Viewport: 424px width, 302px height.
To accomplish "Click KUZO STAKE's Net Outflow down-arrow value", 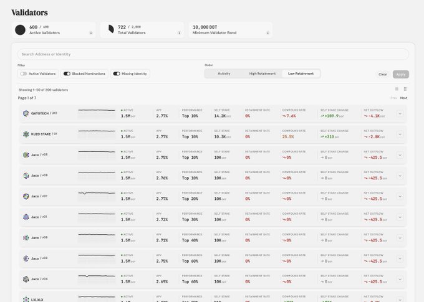I will tap(374, 137).
